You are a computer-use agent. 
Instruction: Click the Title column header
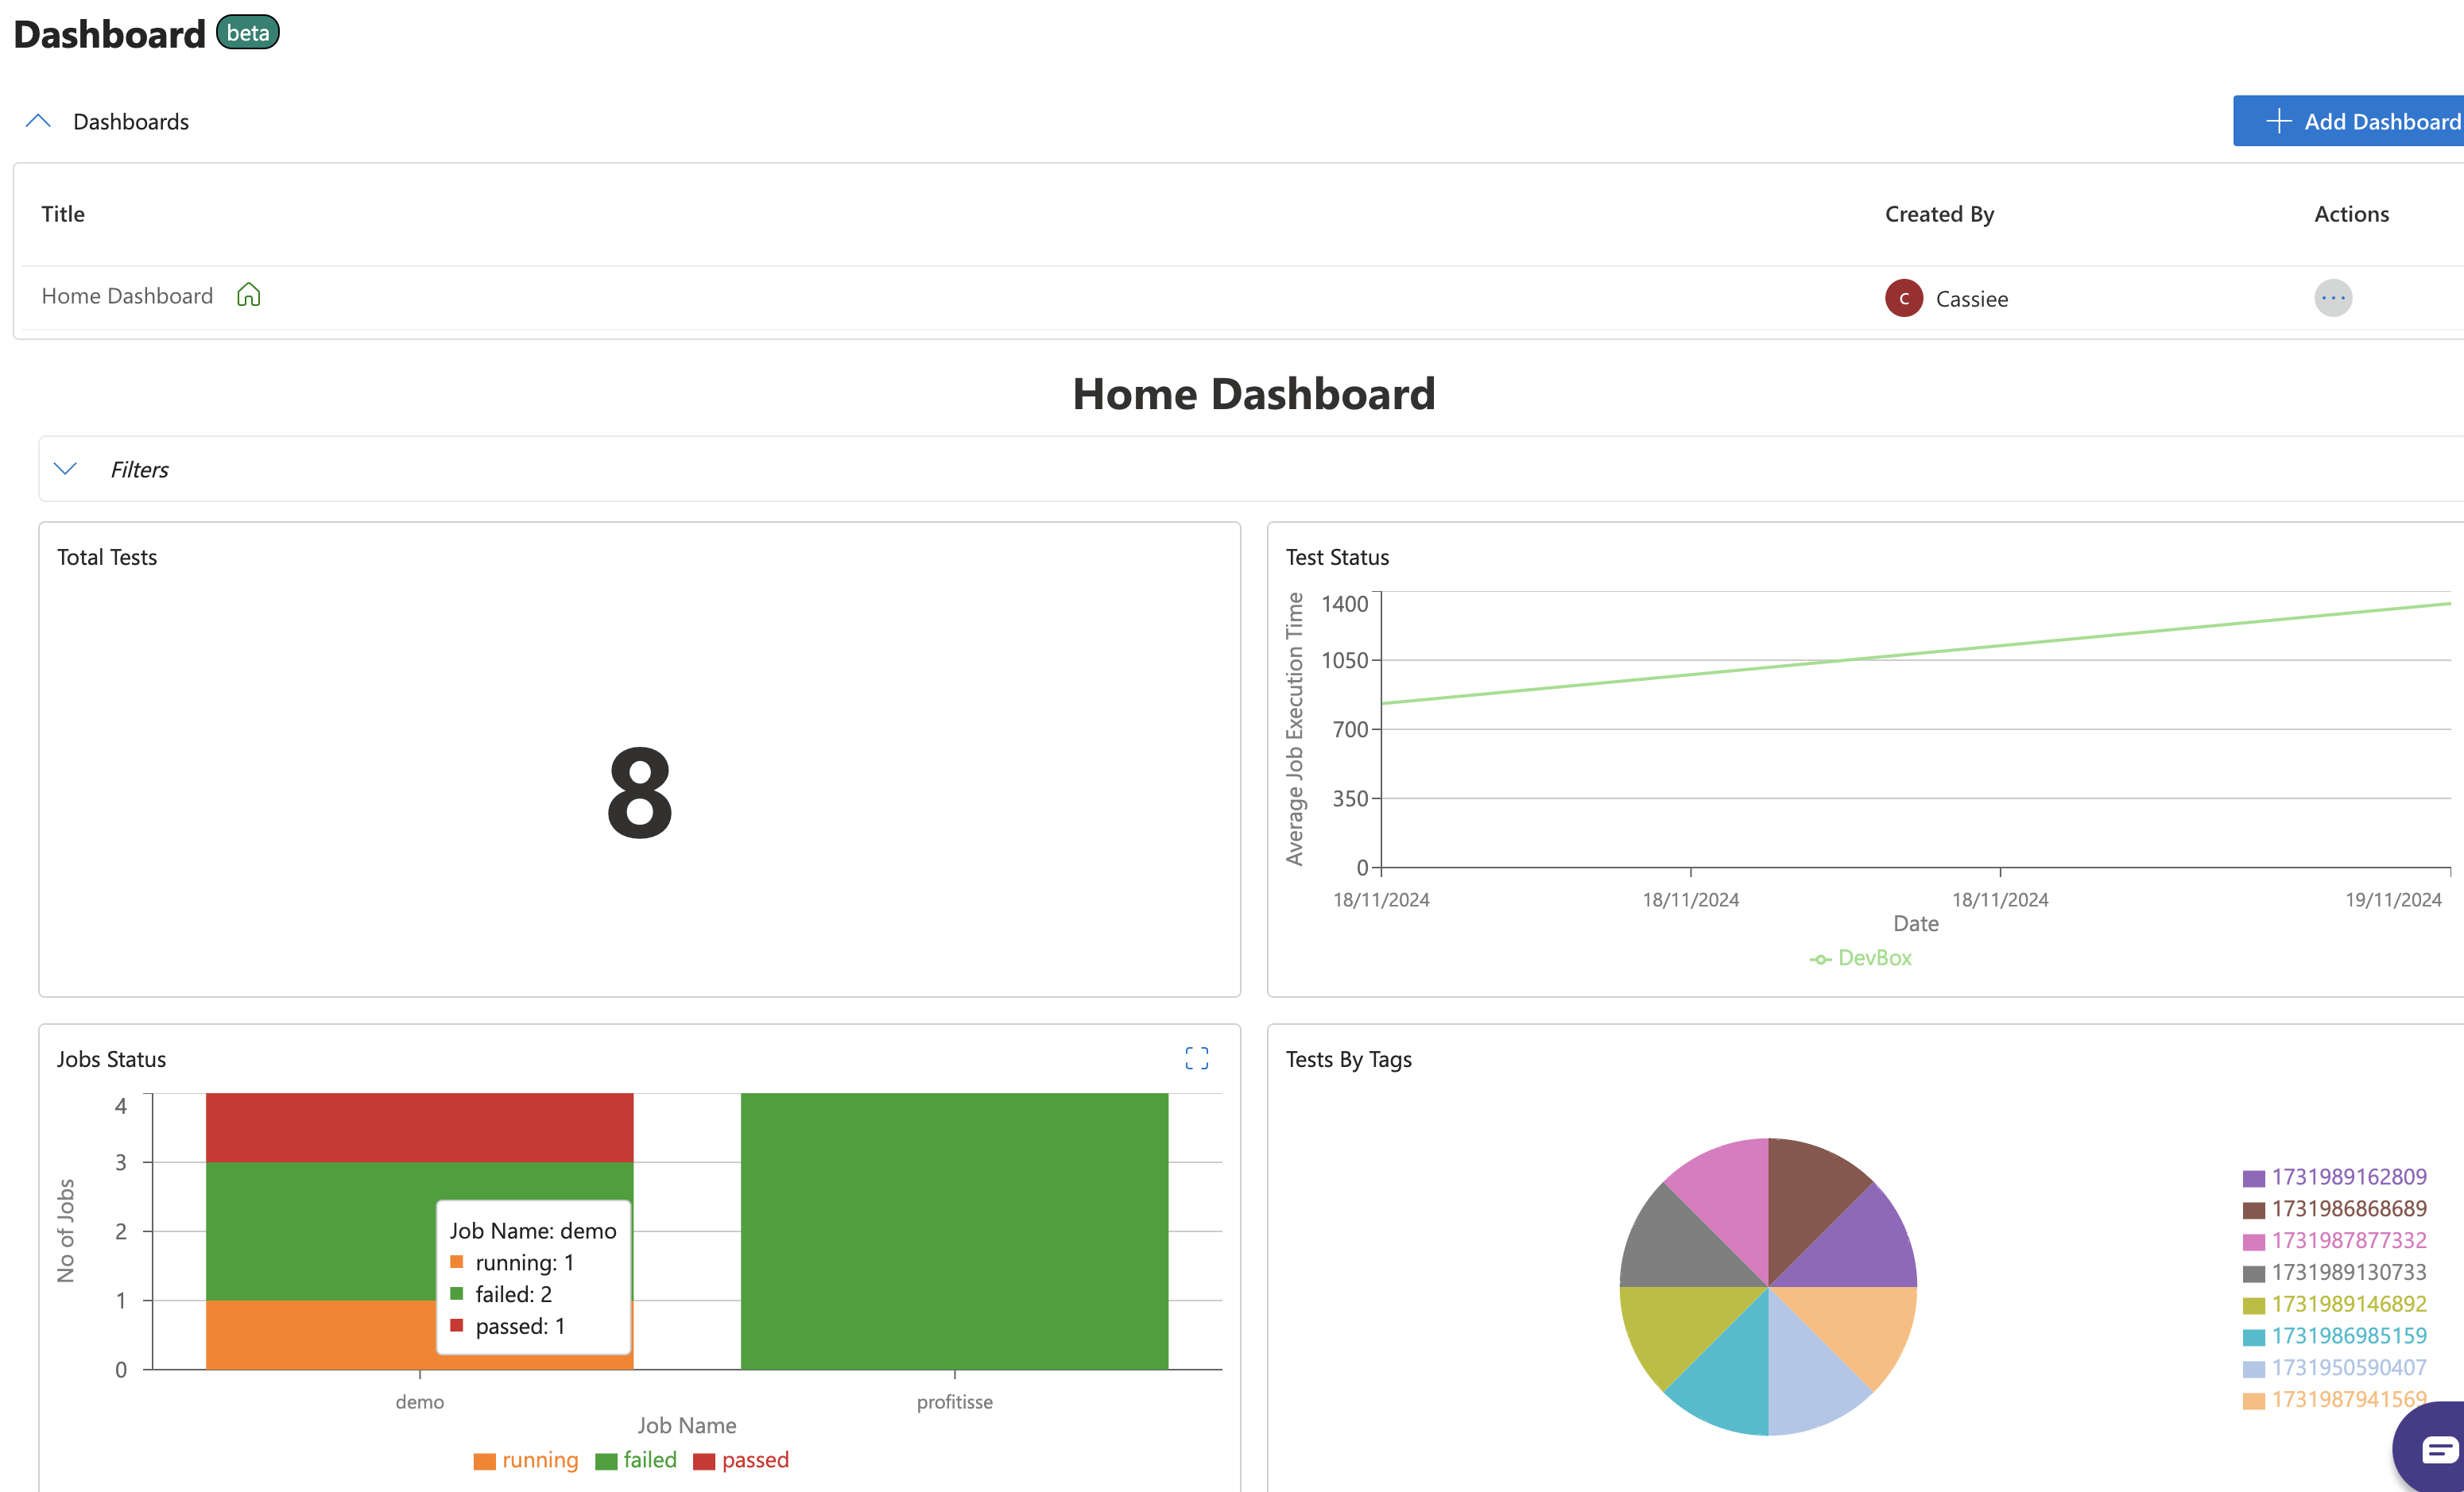[x=63, y=214]
